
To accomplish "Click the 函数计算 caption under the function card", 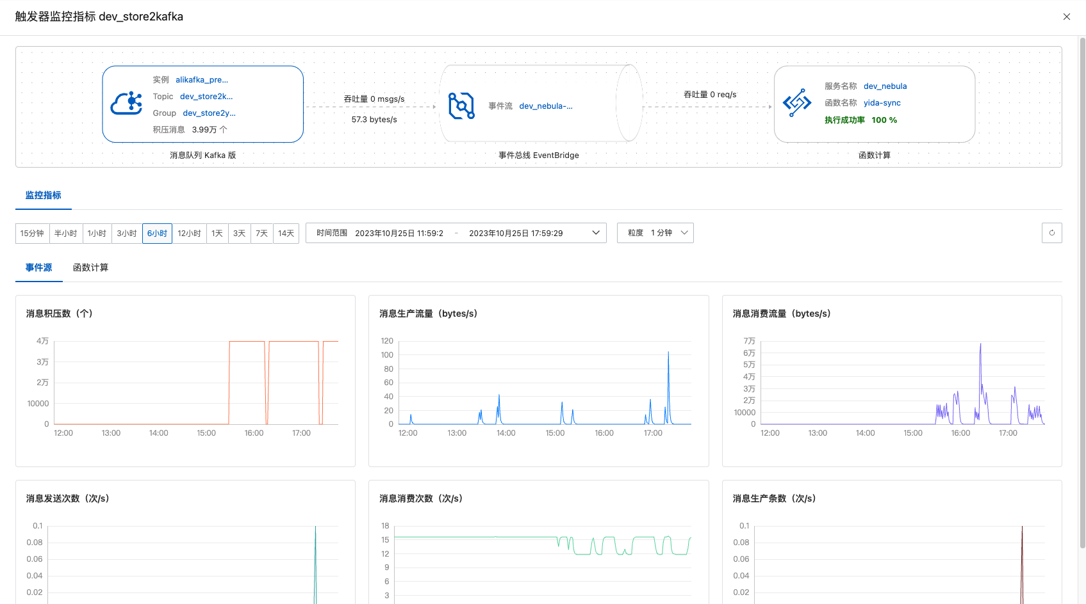I will tap(875, 155).
